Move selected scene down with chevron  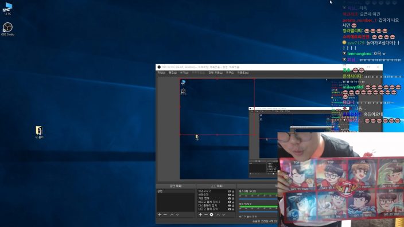point(177,214)
